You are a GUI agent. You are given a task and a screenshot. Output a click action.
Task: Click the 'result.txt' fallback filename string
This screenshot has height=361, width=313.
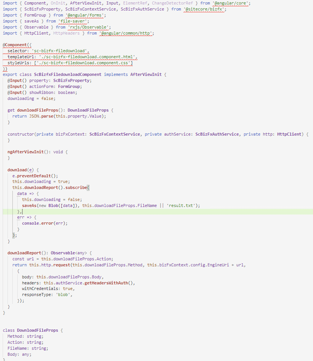pyautogui.click(x=181, y=205)
